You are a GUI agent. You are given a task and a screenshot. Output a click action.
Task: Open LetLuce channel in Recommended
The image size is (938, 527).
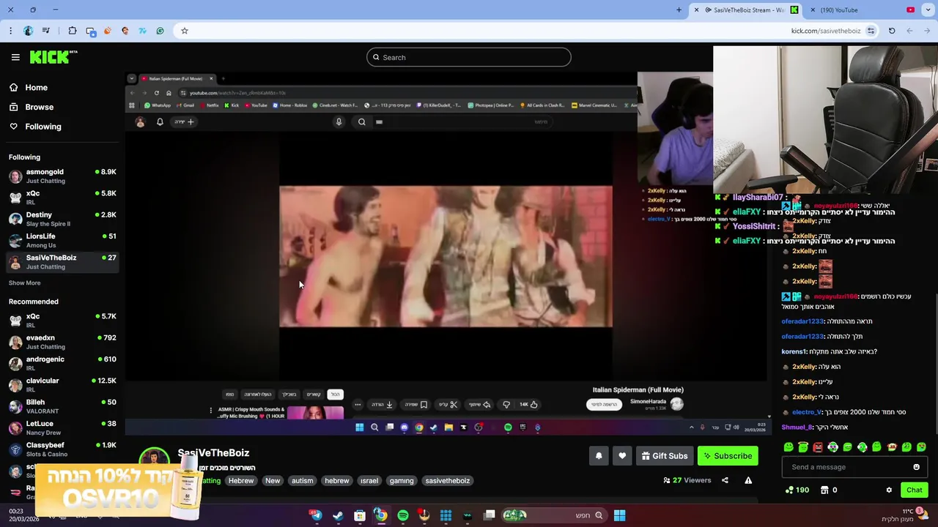(x=62, y=427)
